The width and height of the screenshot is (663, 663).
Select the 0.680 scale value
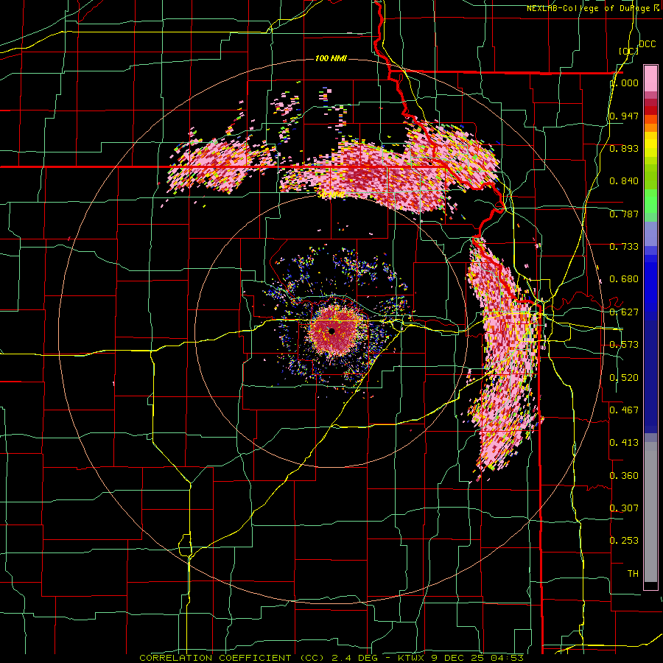[624, 279]
